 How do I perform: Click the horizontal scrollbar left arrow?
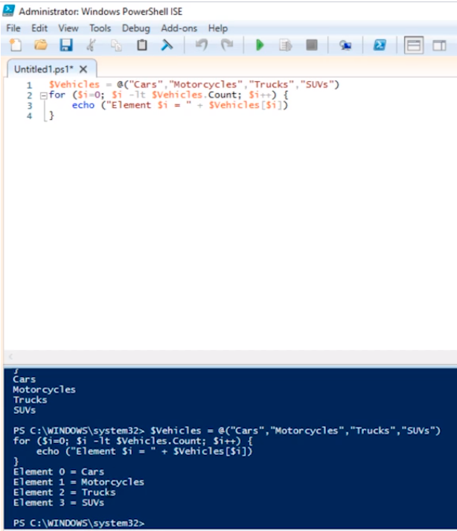10,357
